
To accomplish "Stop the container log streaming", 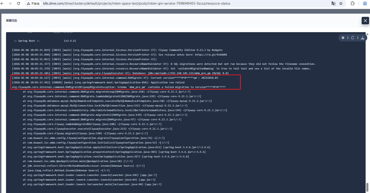I will click(x=343, y=38).
